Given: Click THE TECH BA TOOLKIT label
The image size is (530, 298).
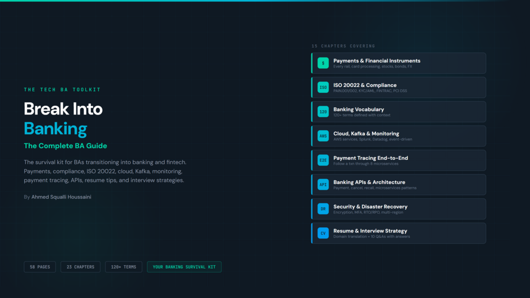Looking at the screenshot, I should click(62, 90).
